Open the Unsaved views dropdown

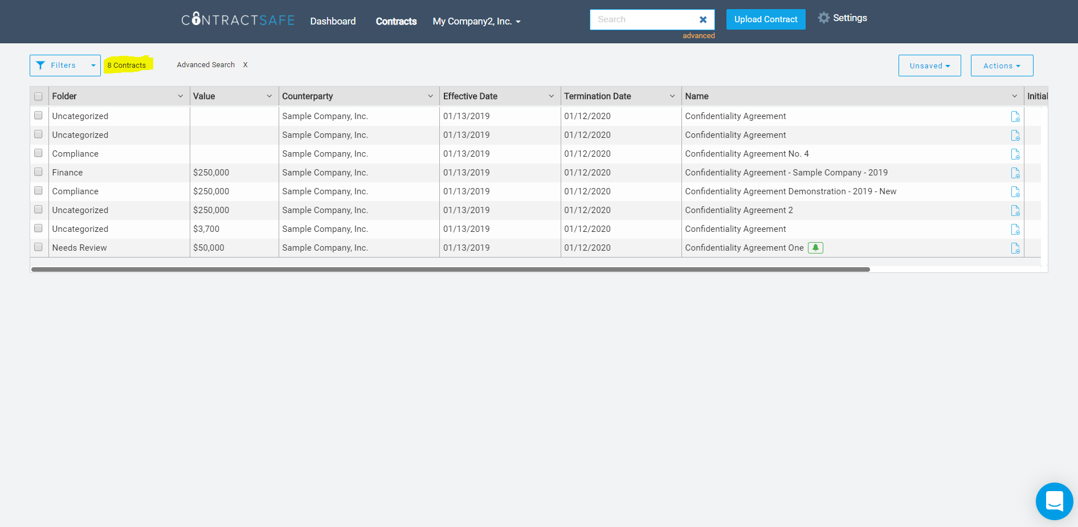click(930, 66)
